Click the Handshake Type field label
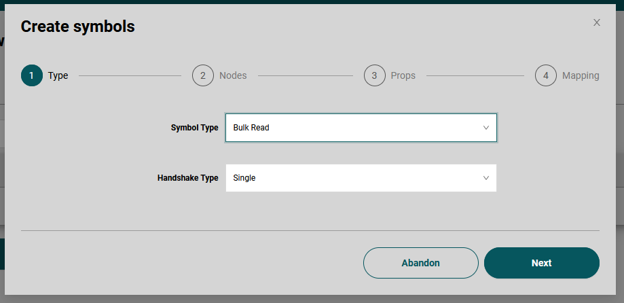Image resolution: width=624 pixels, height=303 pixels. point(187,178)
